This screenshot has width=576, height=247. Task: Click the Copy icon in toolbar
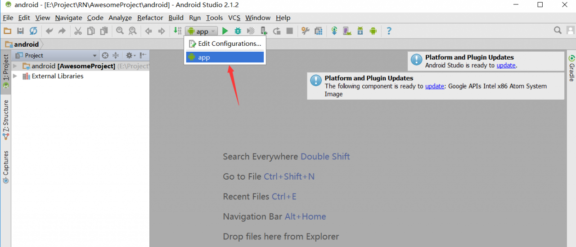tap(91, 31)
